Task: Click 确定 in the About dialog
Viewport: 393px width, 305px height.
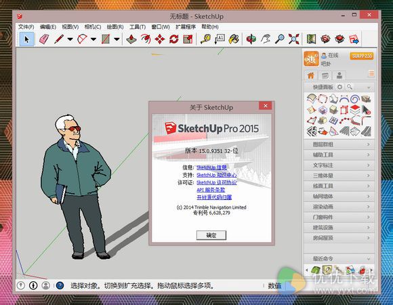Action: click(x=211, y=235)
